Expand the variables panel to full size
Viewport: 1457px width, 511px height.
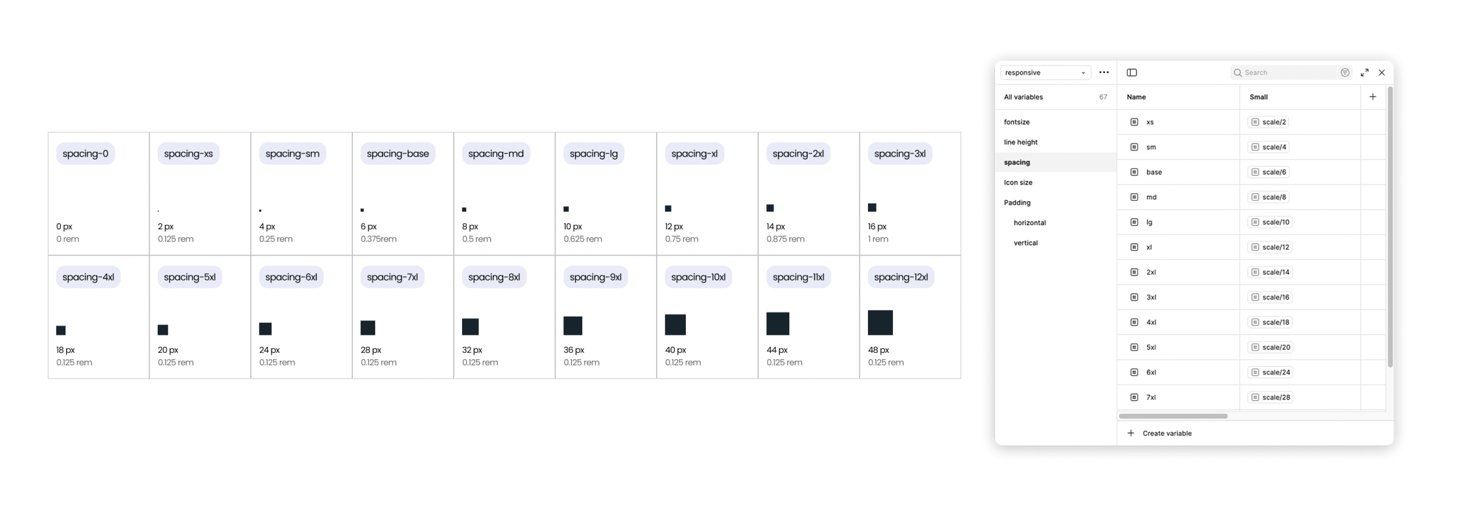pos(1364,73)
